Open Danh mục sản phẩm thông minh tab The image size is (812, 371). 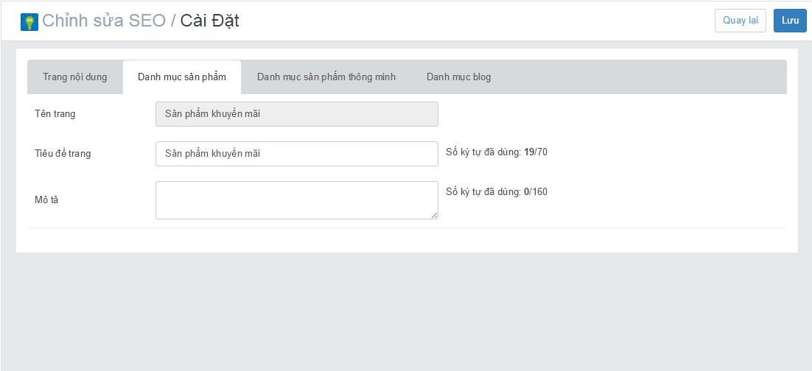click(x=326, y=77)
